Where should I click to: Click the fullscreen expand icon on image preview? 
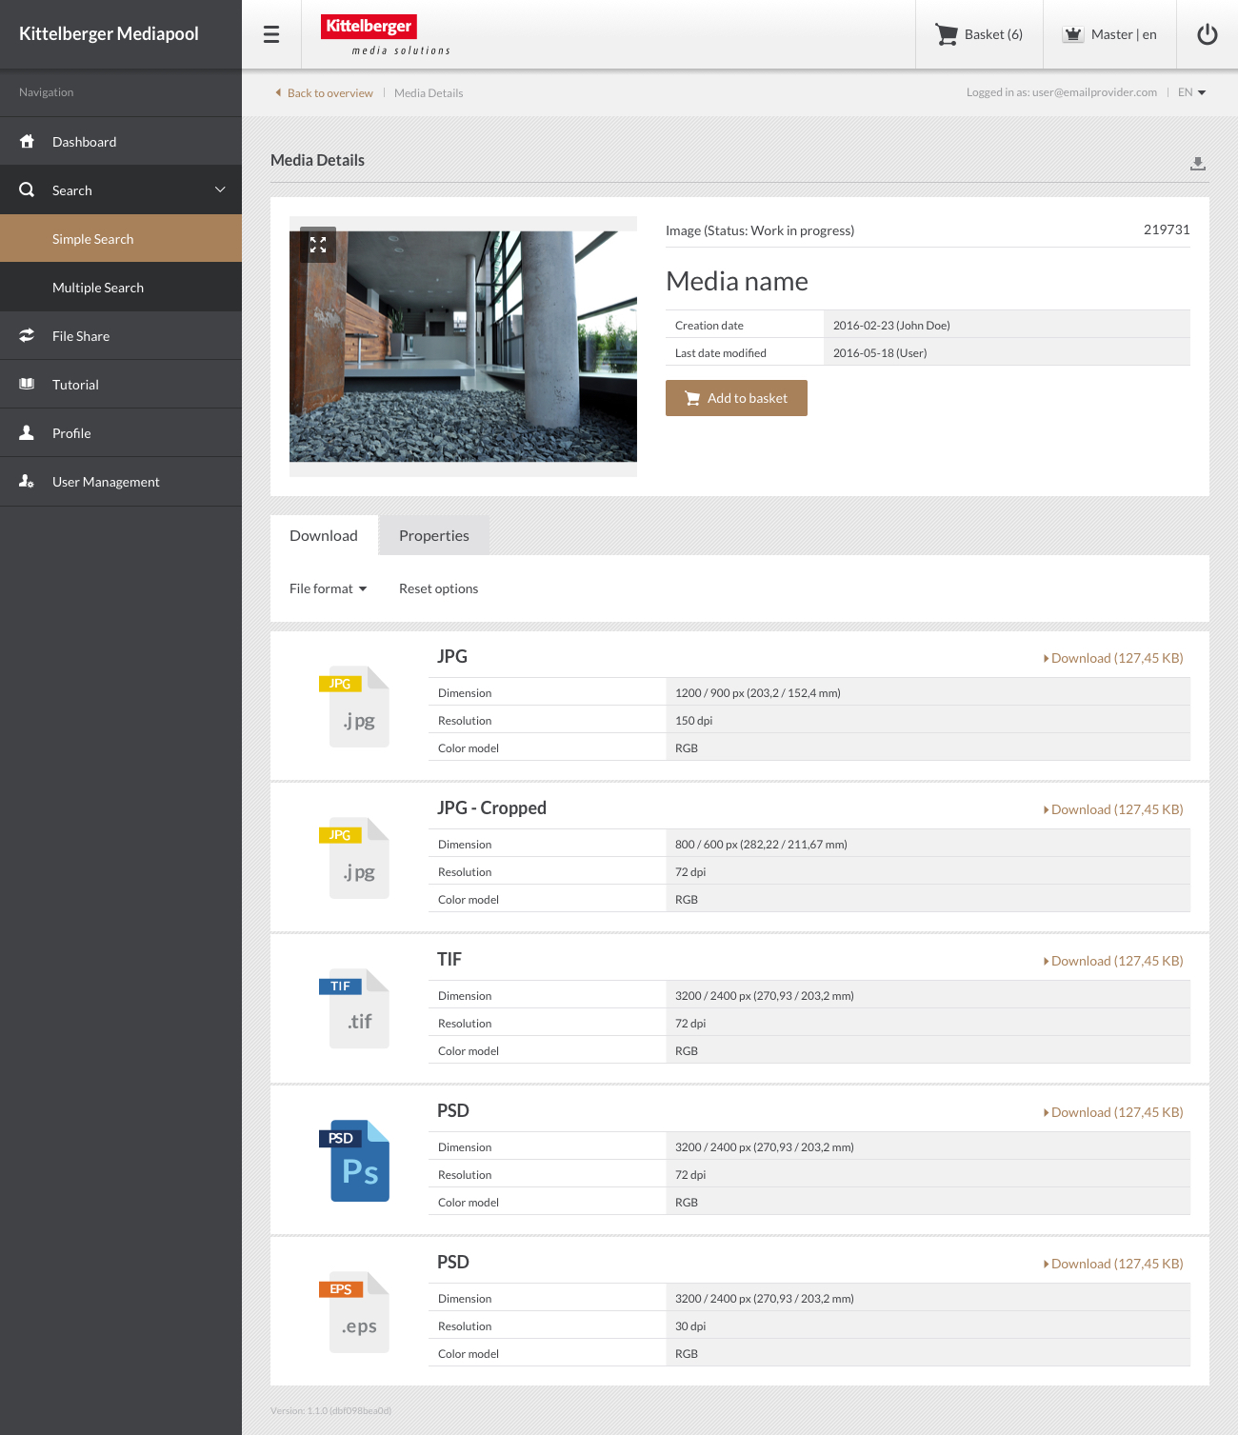pyautogui.click(x=318, y=245)
